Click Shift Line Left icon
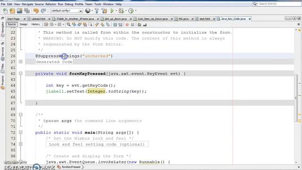Image resolution: width=302 pixels, height=170 pixels. (115, 25)
